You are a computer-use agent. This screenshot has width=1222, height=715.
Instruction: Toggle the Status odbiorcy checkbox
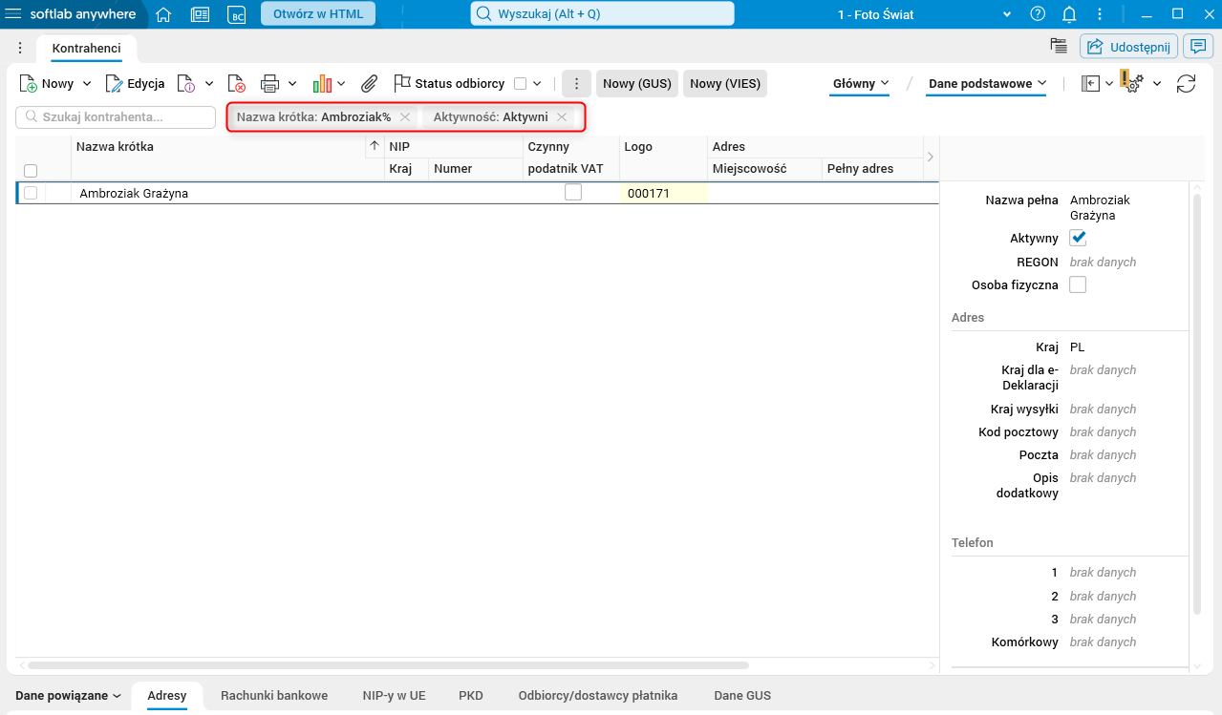pyautogui.click(x=521, y=84)
